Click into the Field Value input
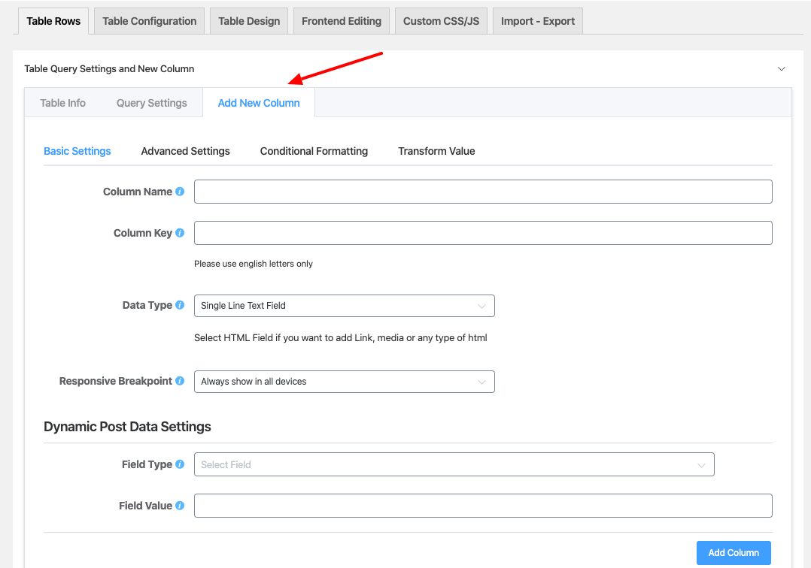 483,506
